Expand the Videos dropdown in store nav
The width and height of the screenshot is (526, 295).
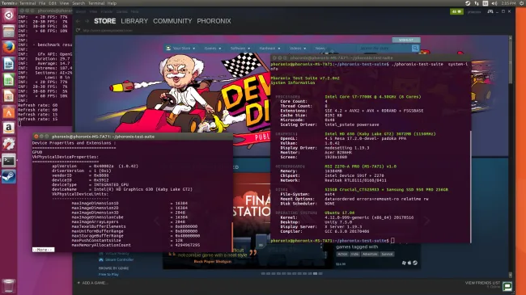coord(298,48)
